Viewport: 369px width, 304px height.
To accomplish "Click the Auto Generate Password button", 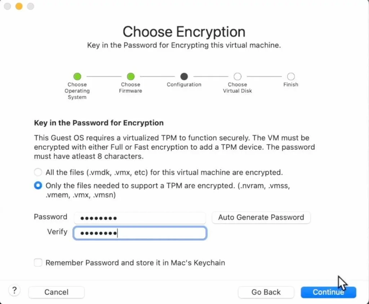I will click(x=261, y=217).
